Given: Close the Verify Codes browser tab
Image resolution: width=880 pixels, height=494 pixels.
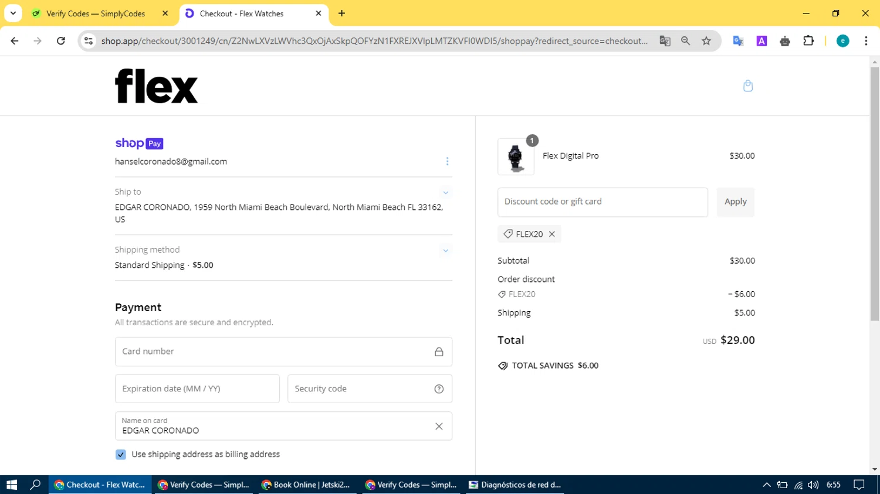Looking at the screenshot, I should [165, 13].
